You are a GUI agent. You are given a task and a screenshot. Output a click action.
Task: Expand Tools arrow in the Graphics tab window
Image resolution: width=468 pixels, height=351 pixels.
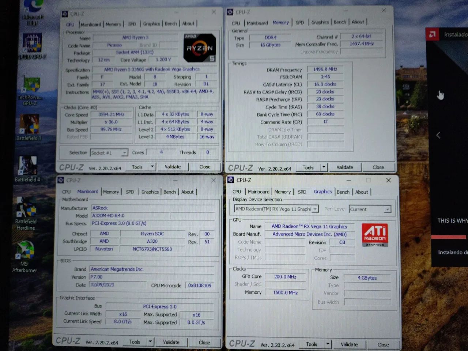pyautogui.click(x=328, y=344)
